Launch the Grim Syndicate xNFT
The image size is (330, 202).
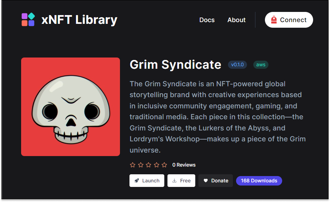[x=147, y=181]
